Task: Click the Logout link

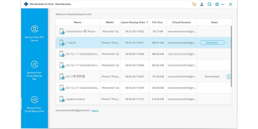Action: [95, 110]
